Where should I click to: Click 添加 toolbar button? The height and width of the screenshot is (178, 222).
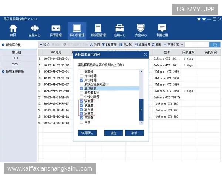tap(45, 45)
